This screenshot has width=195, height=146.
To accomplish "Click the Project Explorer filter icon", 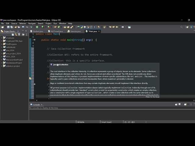I will 19,35.
